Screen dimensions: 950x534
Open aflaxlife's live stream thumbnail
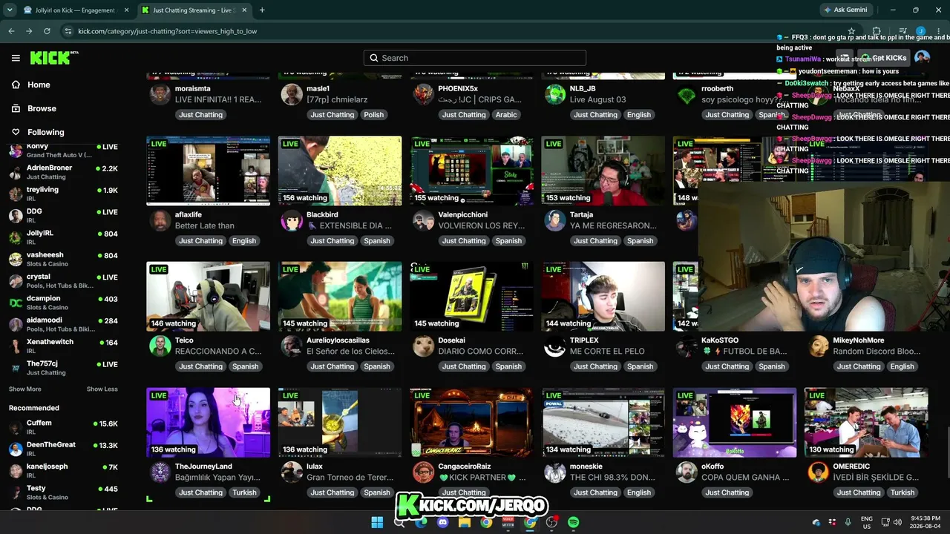(208, 171)
